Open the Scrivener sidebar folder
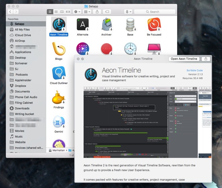The height and width of the screenshot is (188, 222). point(26,63)
